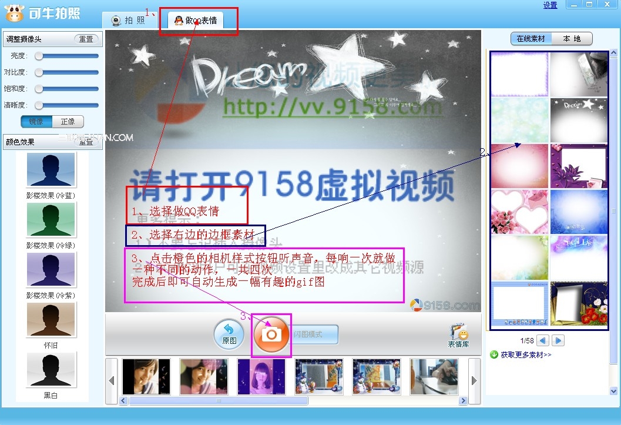The height and width of the screenshot is (425, 621).
Task: Click the materials panel scroll-up arrow
Action: [x=613, y=52]
